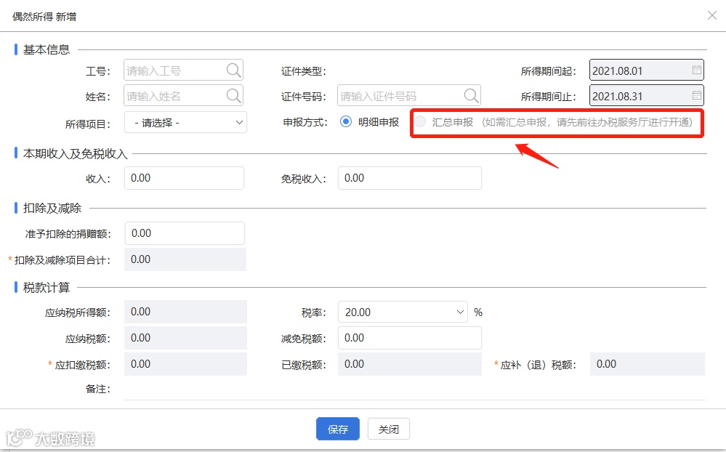Screen dimensions: 726x452
Task: Focus the 工号 input field
Action: [183, 70]
